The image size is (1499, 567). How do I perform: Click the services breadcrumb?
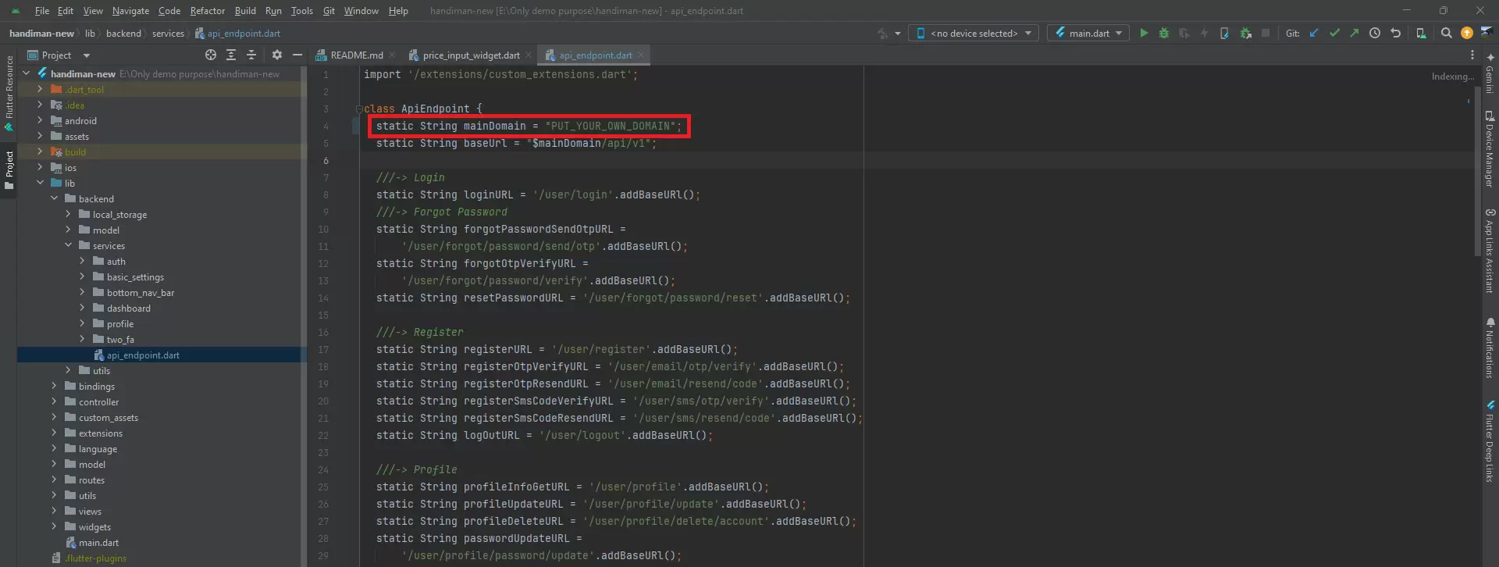168,33
